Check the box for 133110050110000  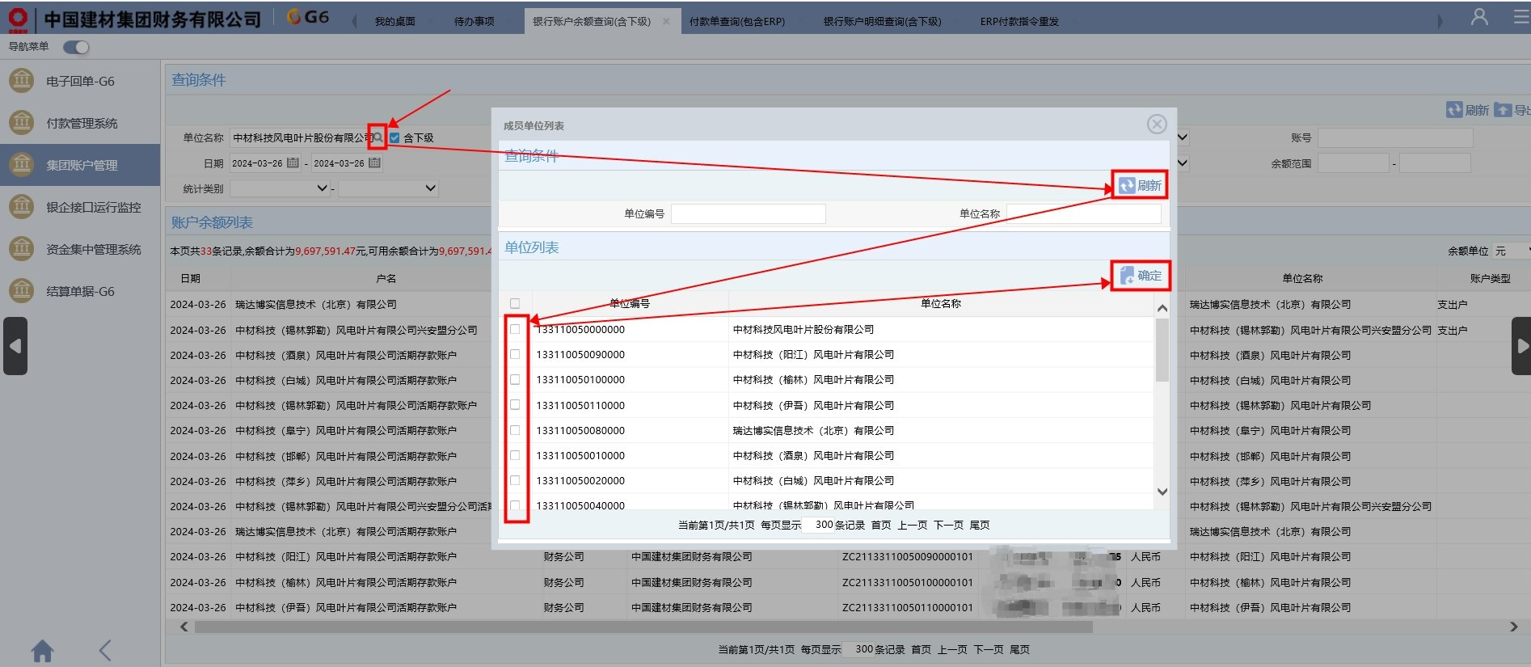tap(515, 405)
